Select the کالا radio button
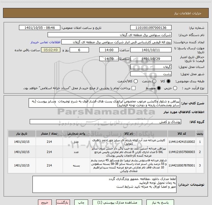The height and width of the screenshot is (205, 212). point(168,81)
